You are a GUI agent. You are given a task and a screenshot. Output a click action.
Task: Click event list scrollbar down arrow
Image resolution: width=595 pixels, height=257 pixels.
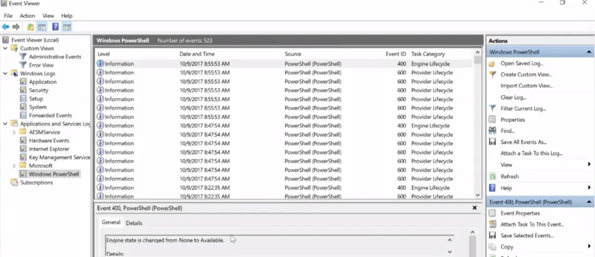(478, 196)
